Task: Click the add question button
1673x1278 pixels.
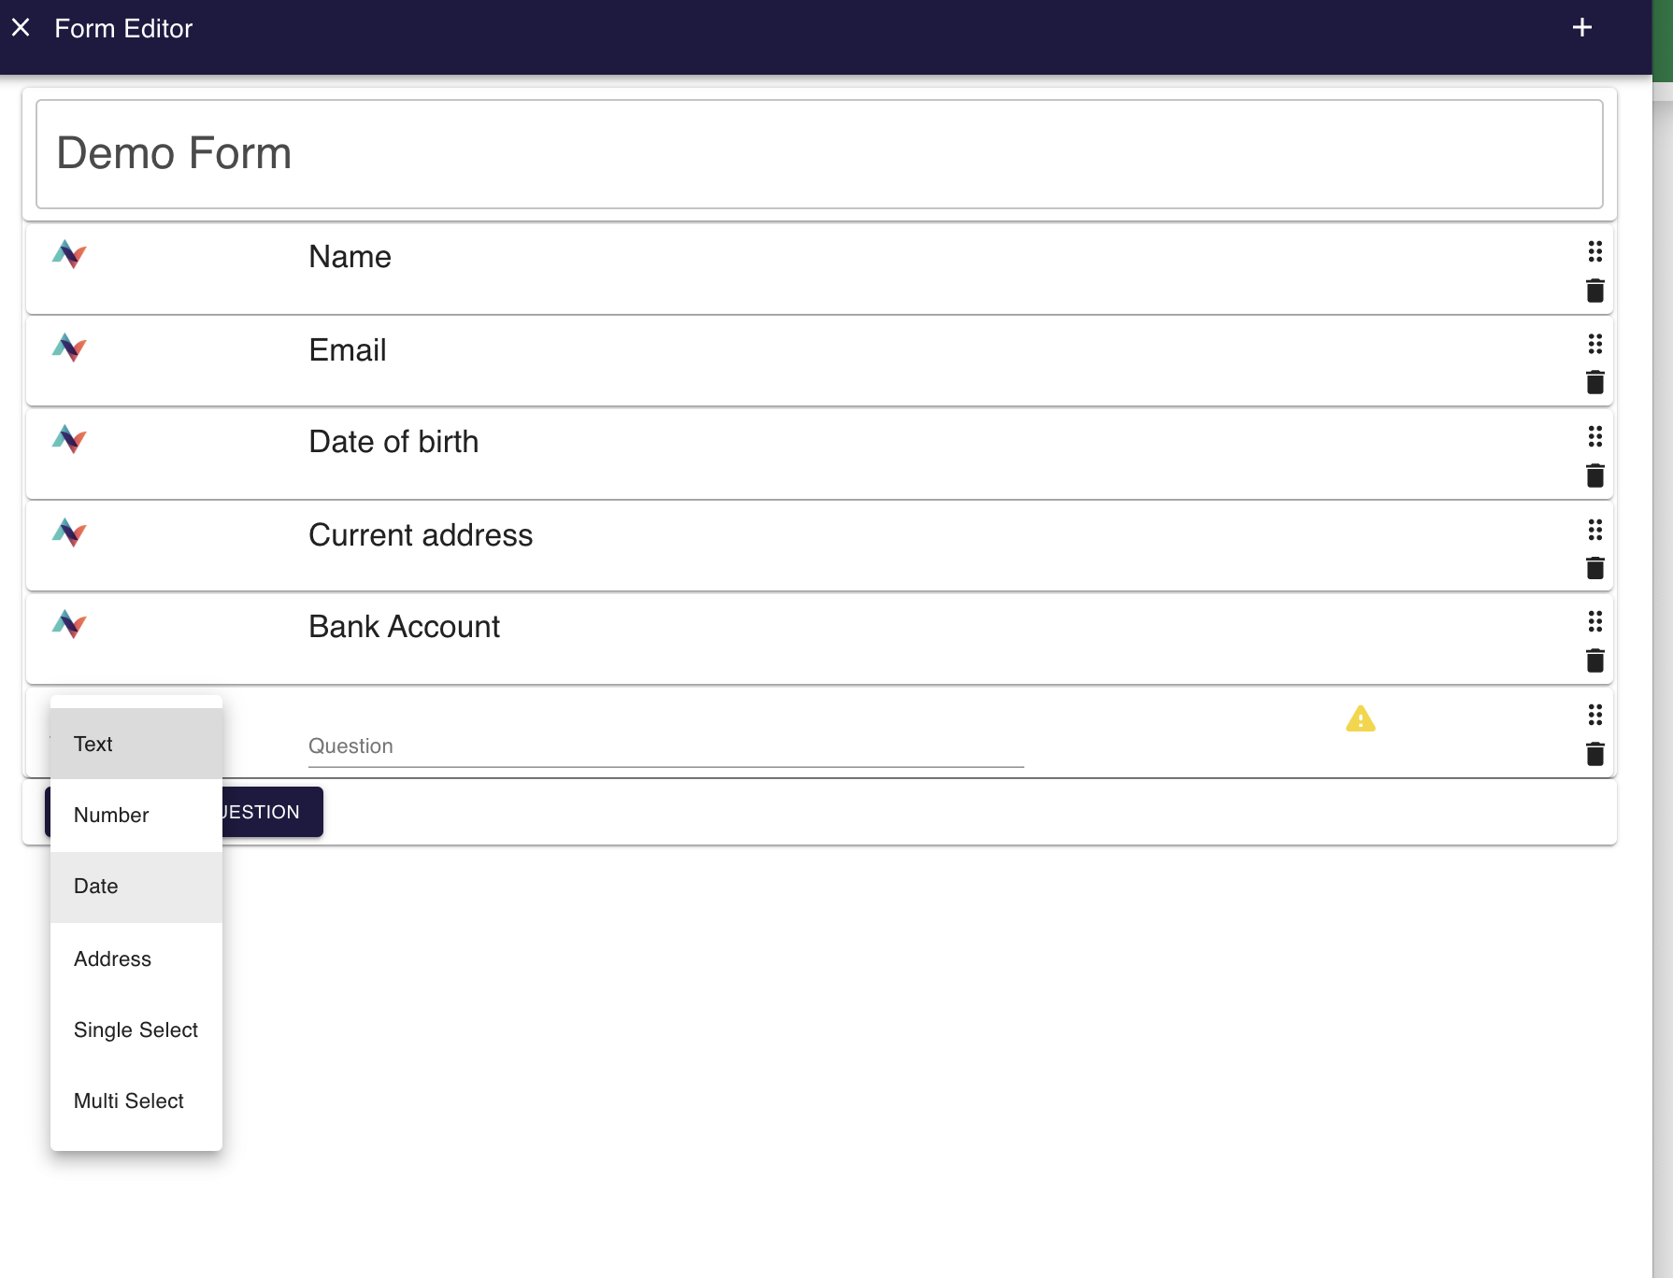Action: pos(271,812)
